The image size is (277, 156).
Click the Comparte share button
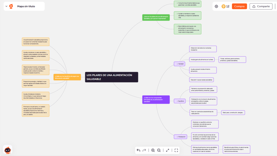pos(261,6)
